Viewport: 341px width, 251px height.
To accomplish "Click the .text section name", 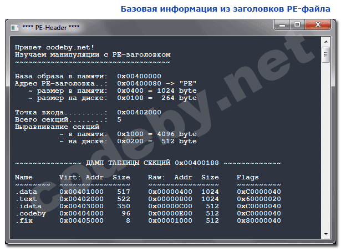I will pyautogui.click(x=26, y=199).
